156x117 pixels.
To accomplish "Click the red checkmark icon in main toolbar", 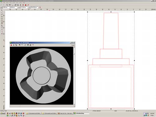I will click(x=28, y=5).
